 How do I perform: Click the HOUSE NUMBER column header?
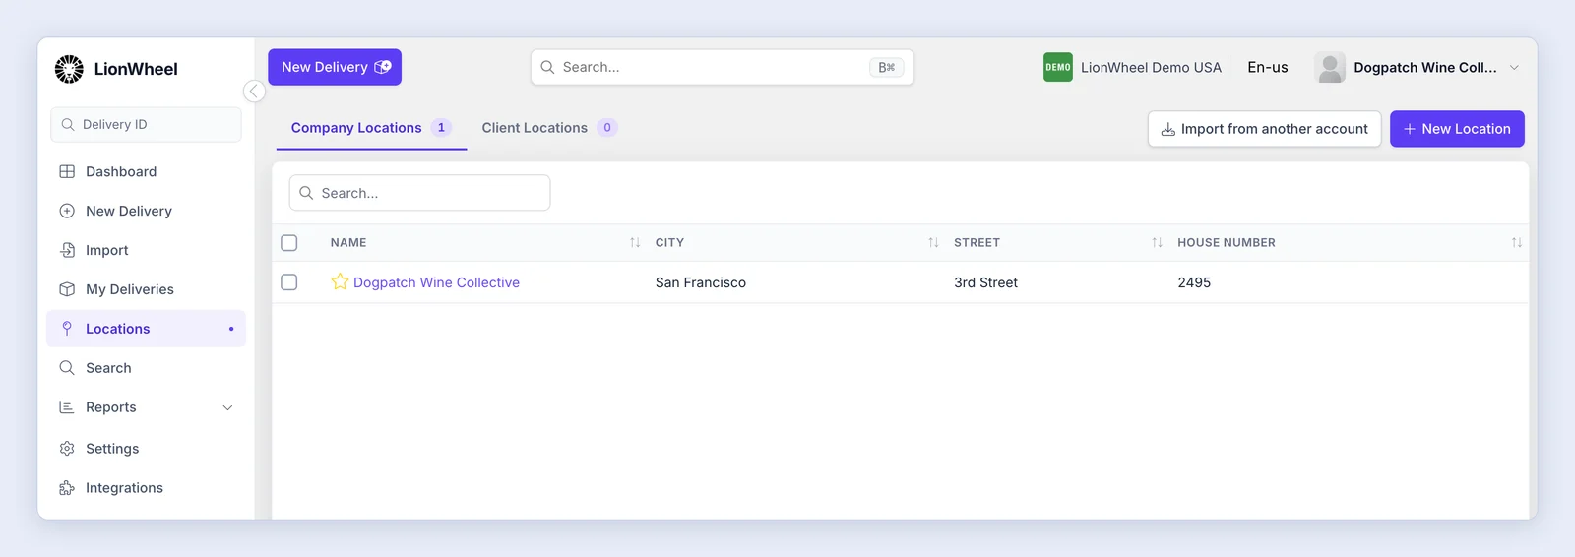(1227, 242)
